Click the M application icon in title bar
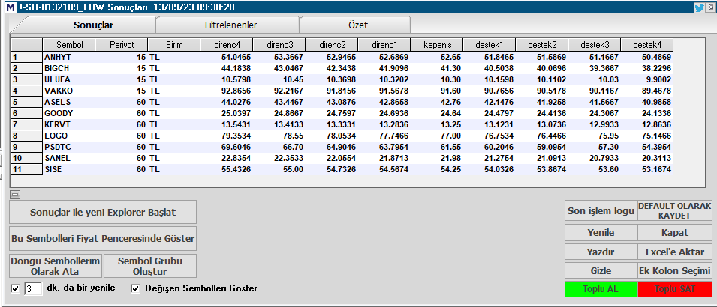The image size is (717, 307). point(10,7)
